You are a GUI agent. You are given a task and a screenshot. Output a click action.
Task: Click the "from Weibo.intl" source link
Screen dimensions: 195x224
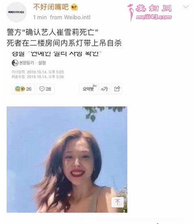pos(70,17)
